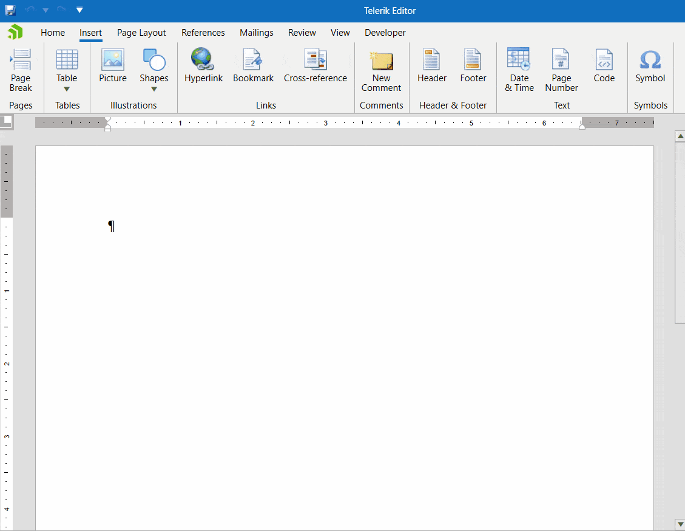Screen dimensions: 685x531
Task: Open the Page Layout tab
Action: click(141, 33)
